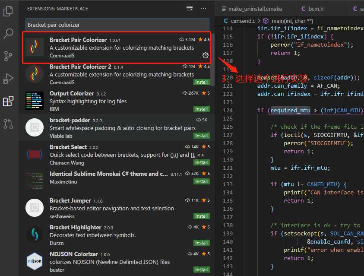364x276 pixels.
Task: Click publisher name Chunsen Wang
Action: click(67, 163)
